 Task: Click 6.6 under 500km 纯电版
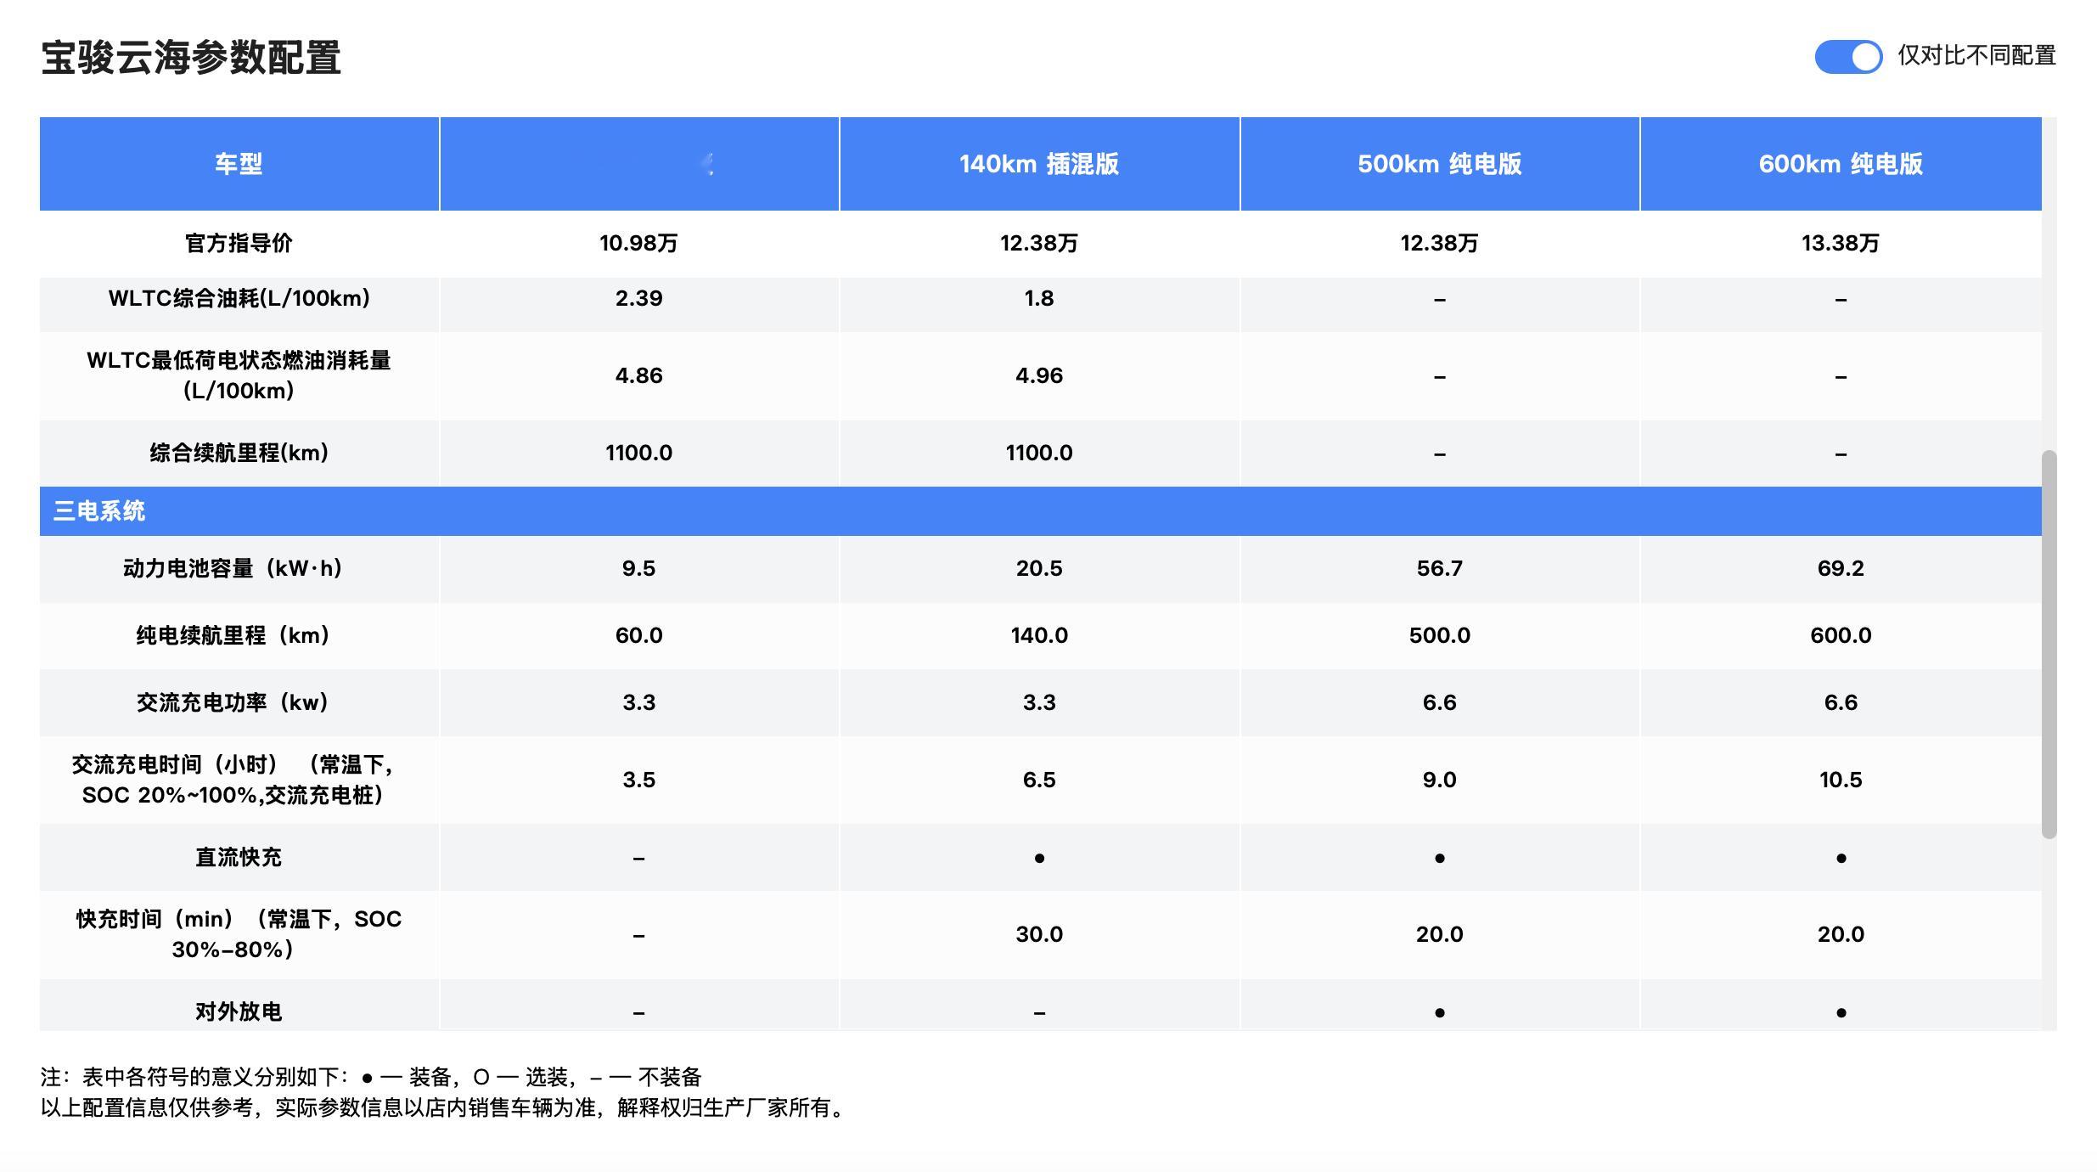click(1440, 703)
